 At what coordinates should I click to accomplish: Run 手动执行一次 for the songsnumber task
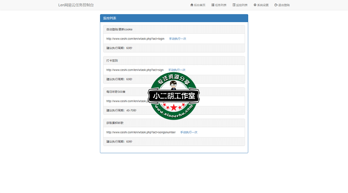189,132
